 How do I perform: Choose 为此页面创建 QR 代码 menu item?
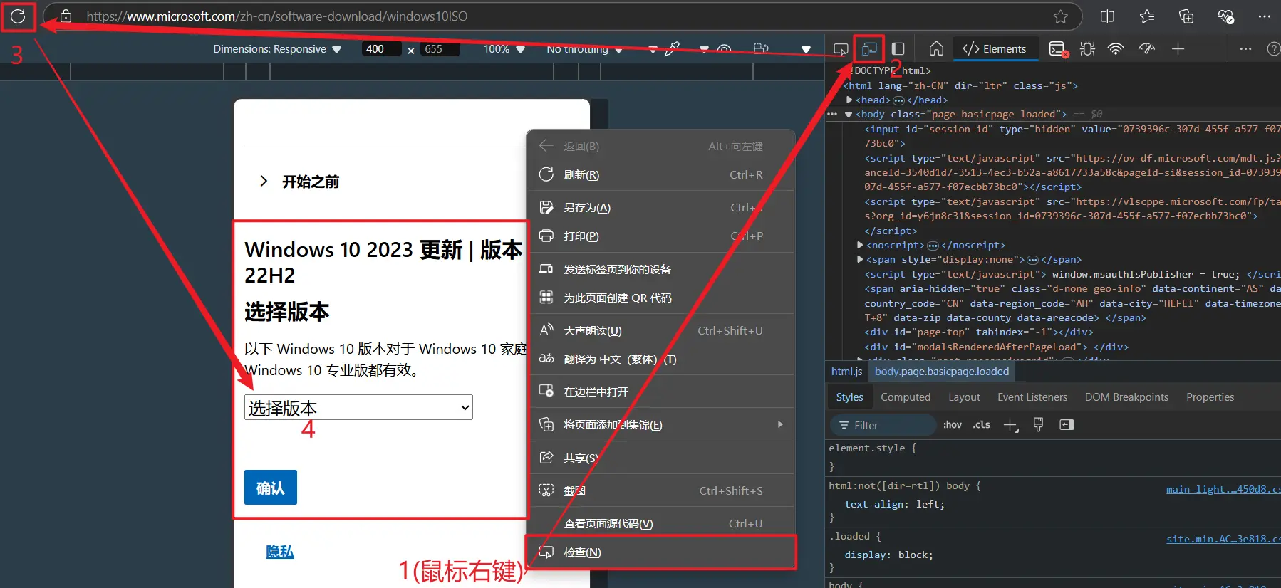661,298
